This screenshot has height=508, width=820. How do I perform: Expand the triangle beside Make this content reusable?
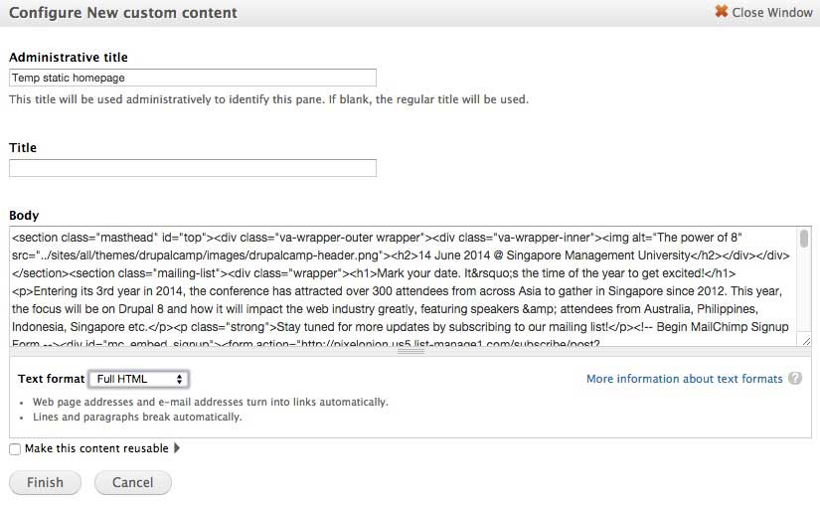click(177, 448)
